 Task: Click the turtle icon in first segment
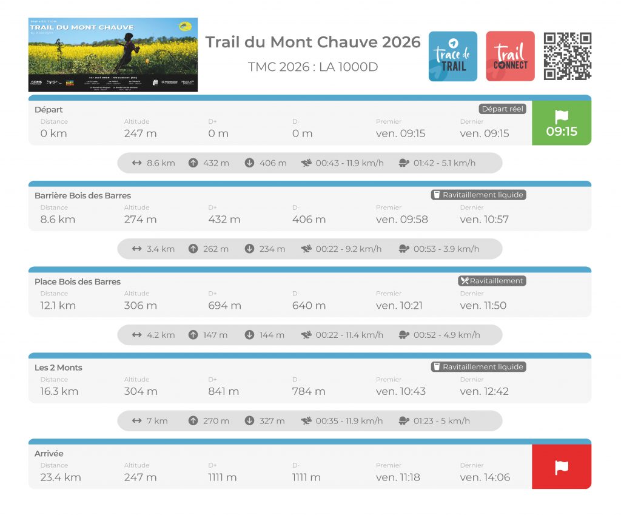(x=404, y=163)
